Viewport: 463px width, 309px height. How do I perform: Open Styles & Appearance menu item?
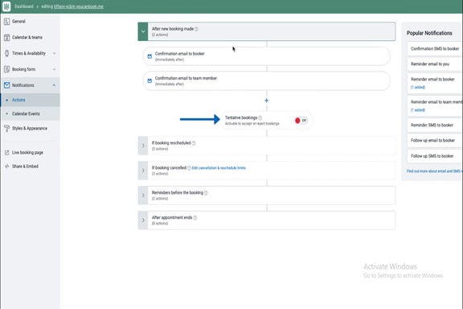click(x=30, y=128)
